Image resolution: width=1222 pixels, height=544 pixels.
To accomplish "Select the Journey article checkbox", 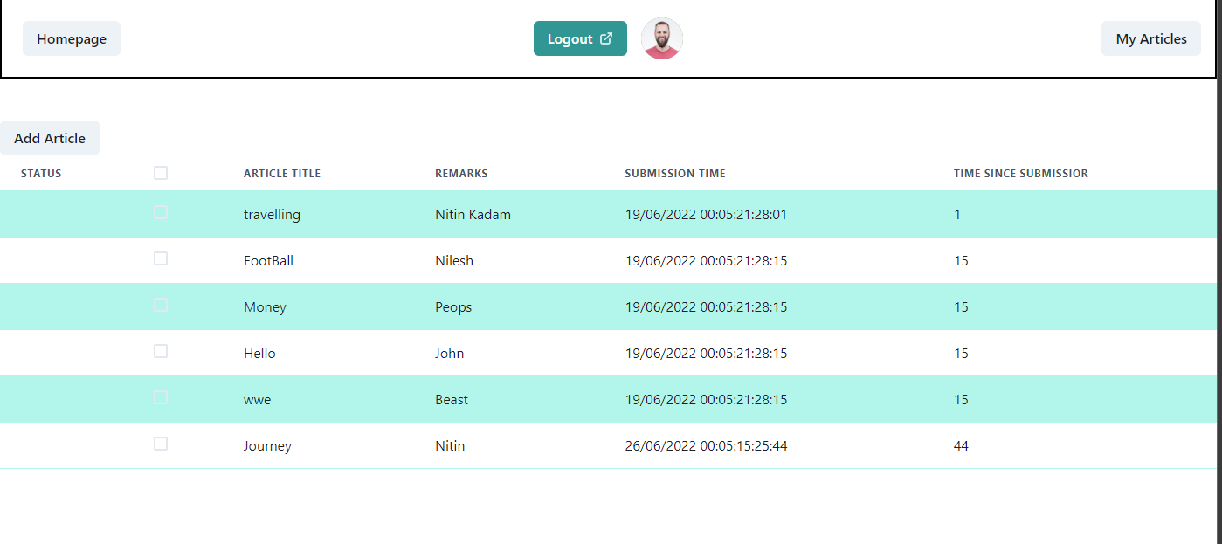I will tap(161, 444).
